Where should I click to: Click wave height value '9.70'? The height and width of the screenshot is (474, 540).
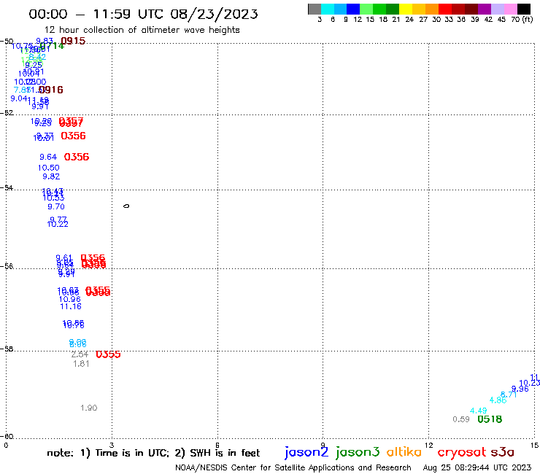[56, 206]
